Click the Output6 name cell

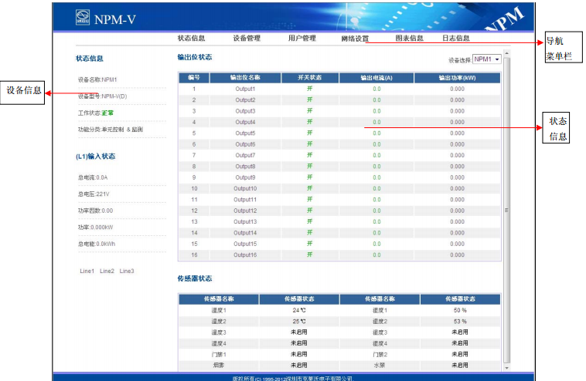[245, 144]
